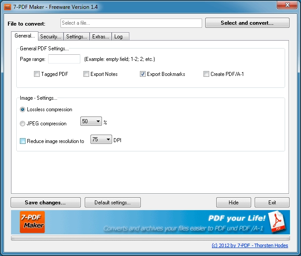This screenshot has height=256, width=301.
Task: Open the Security tab
Action: pos(50,37)
